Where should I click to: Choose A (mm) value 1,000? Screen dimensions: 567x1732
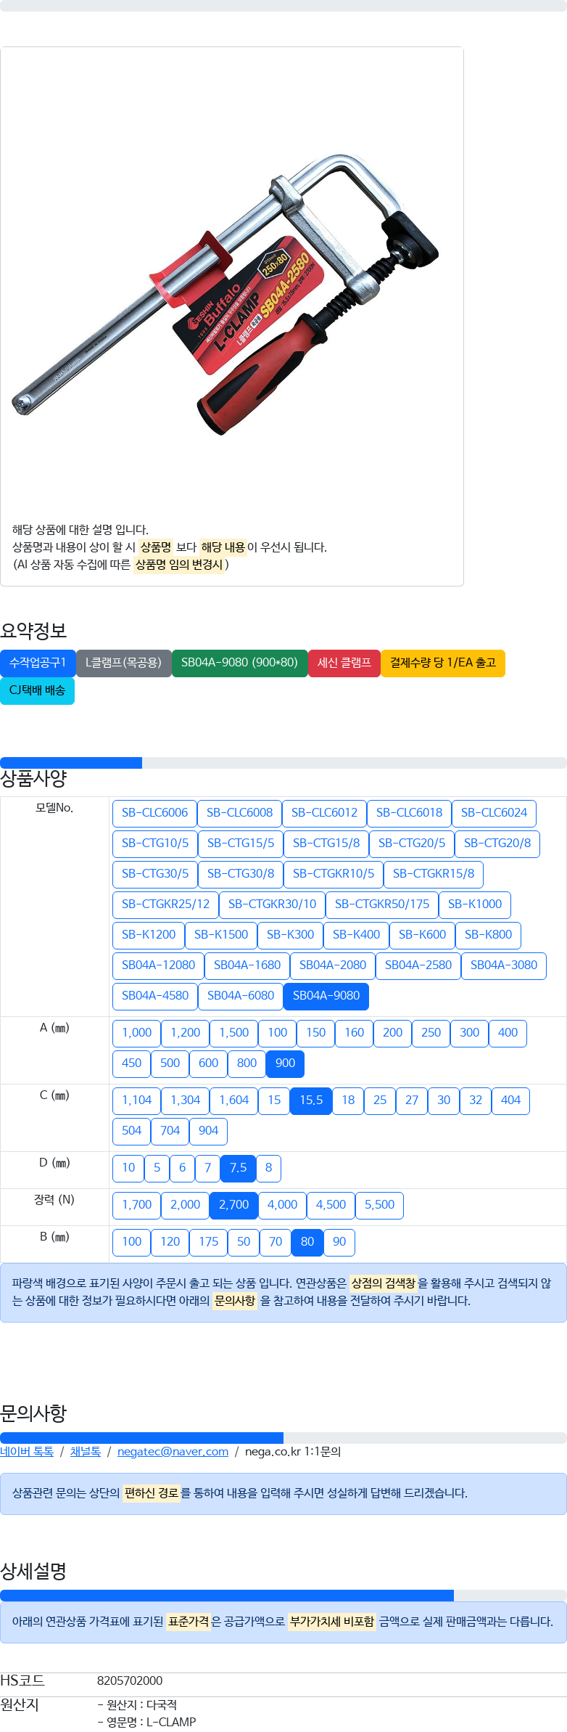pos(137,1033)
